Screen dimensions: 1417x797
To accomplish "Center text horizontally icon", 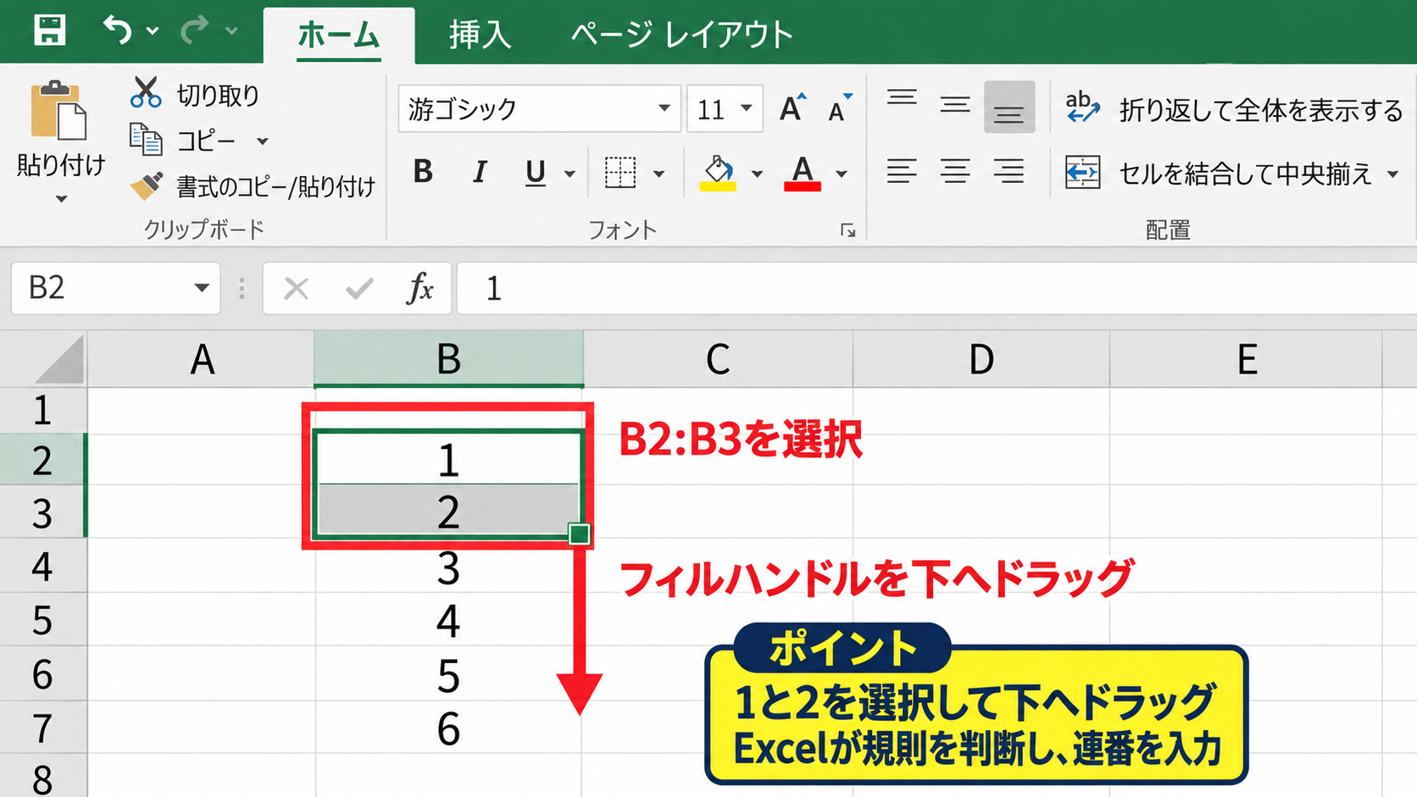I will click(x=955, y=172).
